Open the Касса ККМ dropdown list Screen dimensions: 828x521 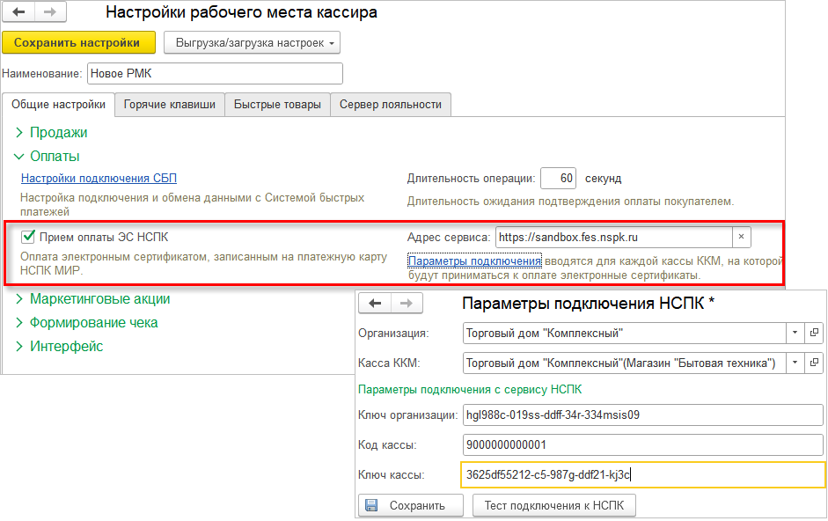[x=795, y=362]
